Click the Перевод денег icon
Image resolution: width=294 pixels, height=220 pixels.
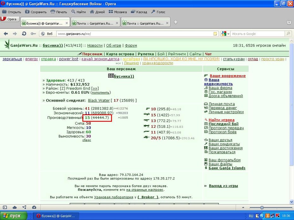(206, 108)
